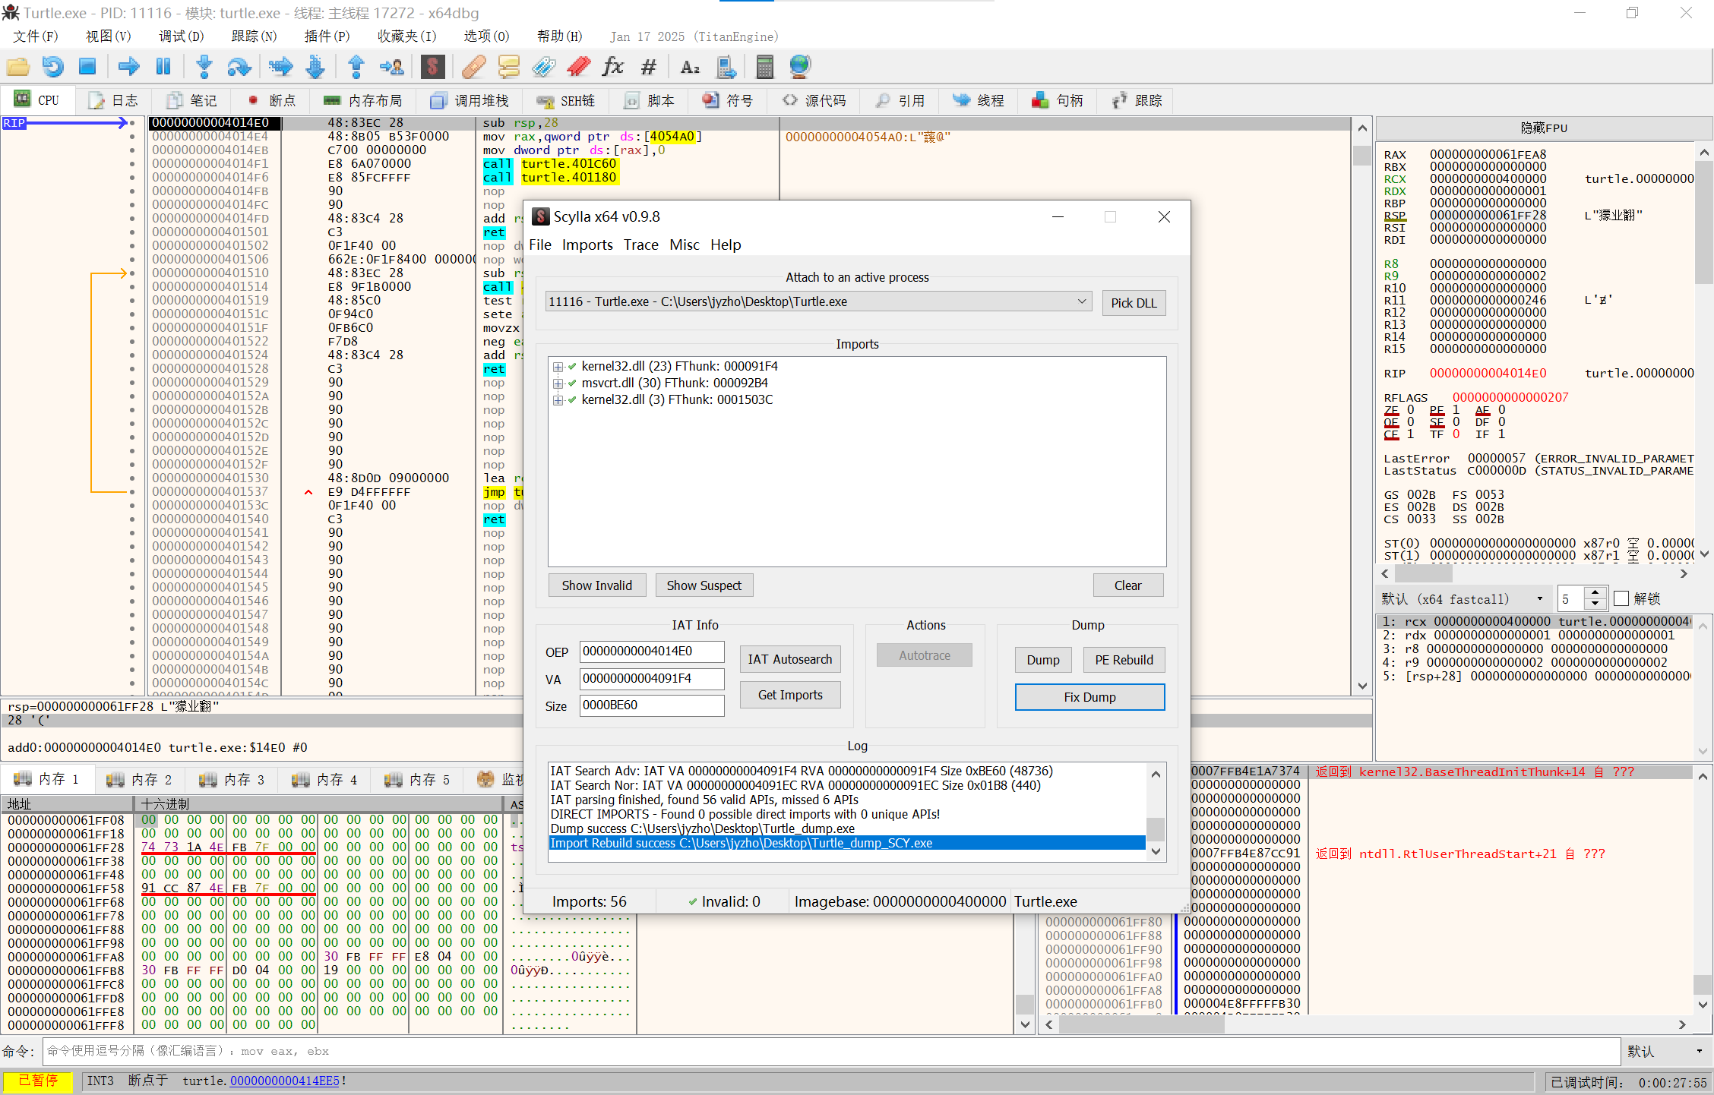1714x1095 pixels.
Task: Open Scylla's Misc menu
Action: coord(685,245)
